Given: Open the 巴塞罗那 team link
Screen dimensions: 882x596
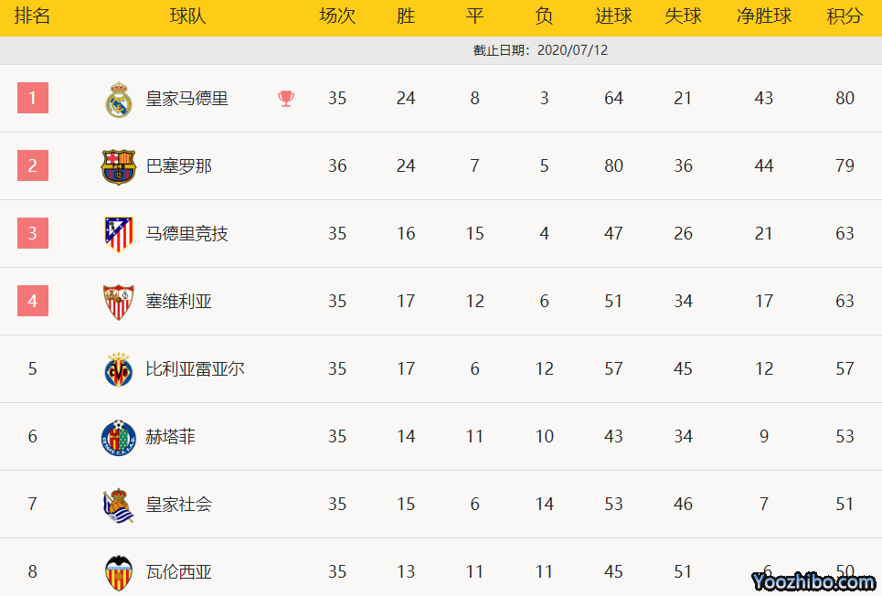Looking at the screenshot, I should [x=179, y=166].
